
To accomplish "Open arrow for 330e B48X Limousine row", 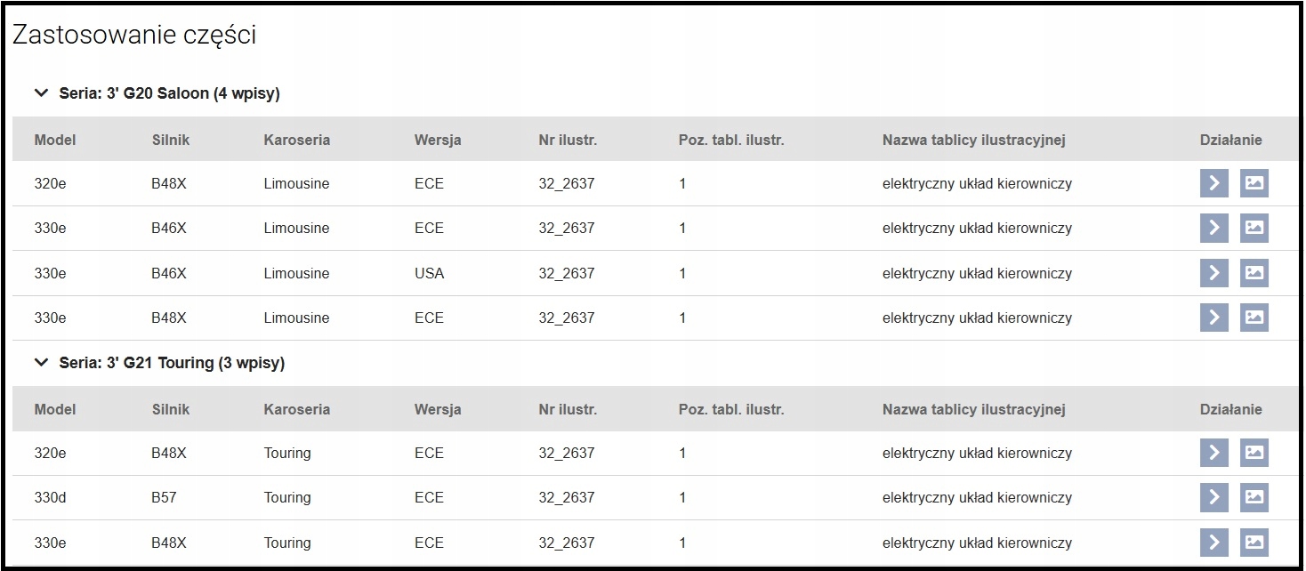I will click(x=1213, y=318).
